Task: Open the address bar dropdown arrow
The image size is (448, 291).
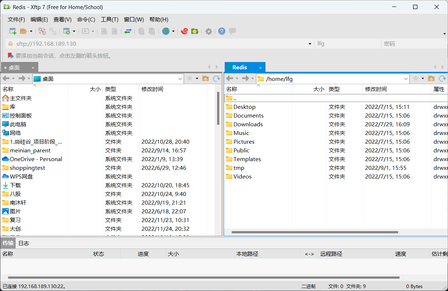Action: [x=310, y=44]
